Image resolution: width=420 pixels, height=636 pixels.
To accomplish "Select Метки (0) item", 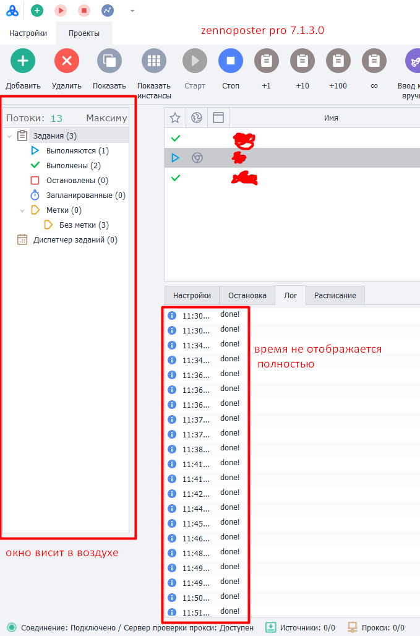I will pos(64,210).
